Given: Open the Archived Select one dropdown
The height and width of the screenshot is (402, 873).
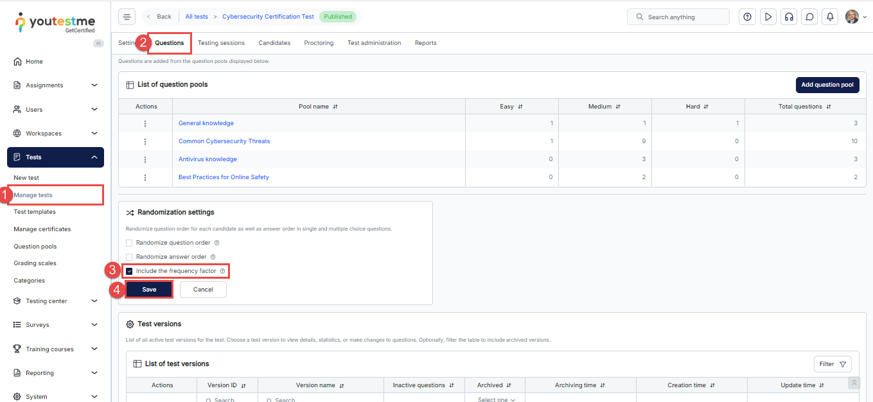Looking at the screenshot, I should pyautogui.click(x=496, y=399).
